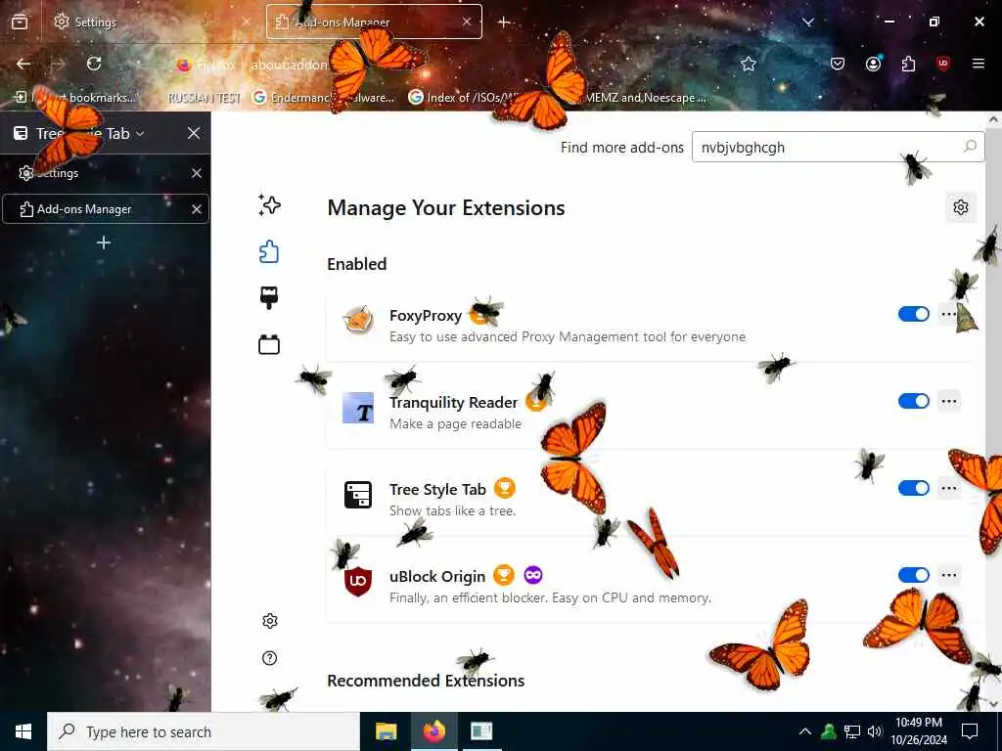
Task: Bookmark this page with star icon
Action: 749,64
